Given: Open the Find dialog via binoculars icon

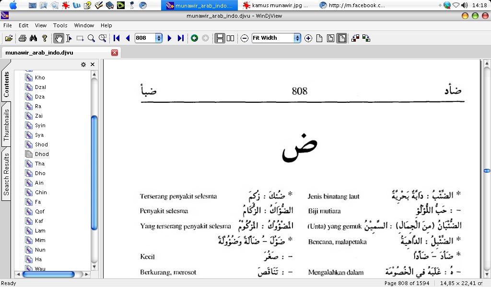Looking at the screenshot, I should 34,38.
